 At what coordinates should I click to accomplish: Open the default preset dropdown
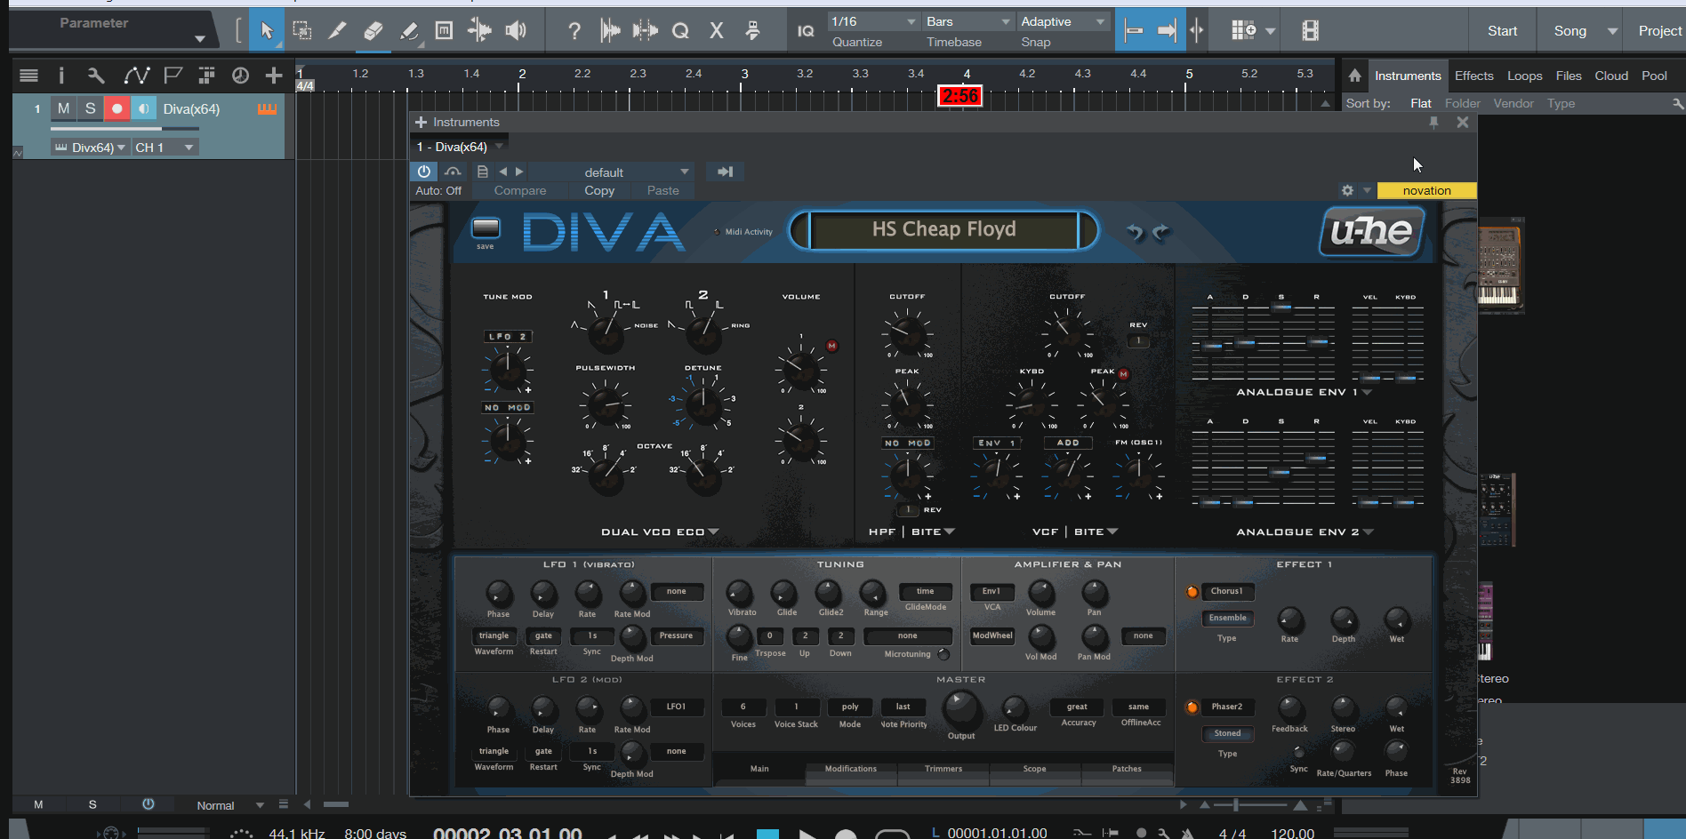click(610, 172)
